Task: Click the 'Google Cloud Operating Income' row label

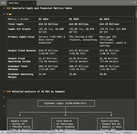Action: point(19,60)
